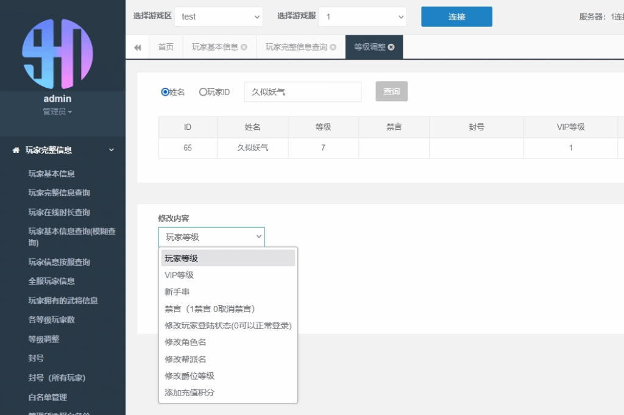Click the home icon beside 玩家完整信息
Image resolution: width=624 pixels, height=415 pixels.
[16, 151]
